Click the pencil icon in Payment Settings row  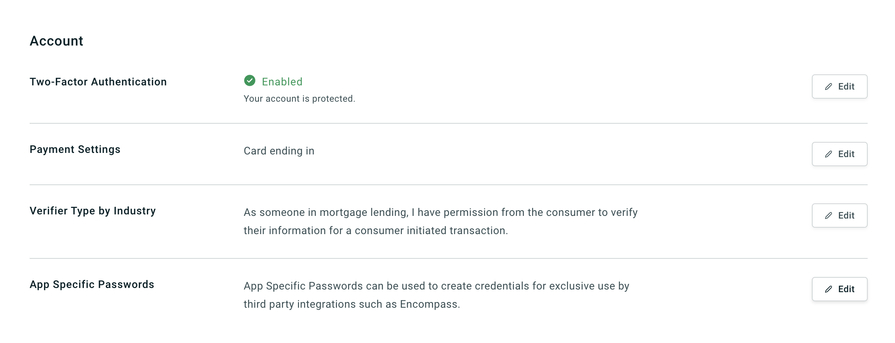coord(829,154)
